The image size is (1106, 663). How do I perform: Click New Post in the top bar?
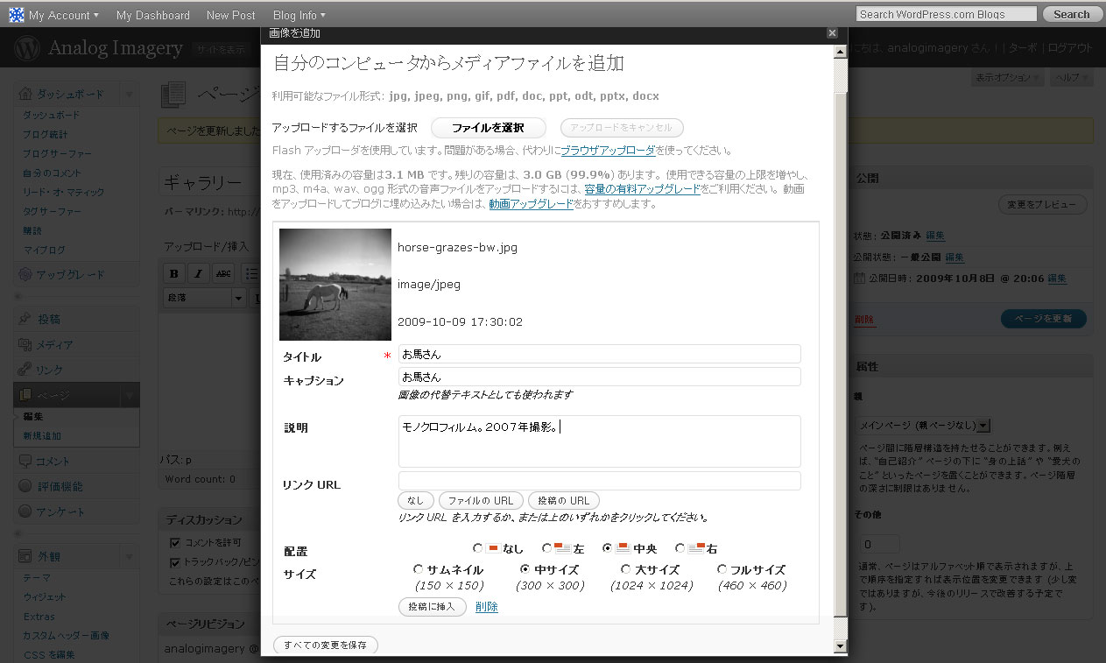point(231,15)
